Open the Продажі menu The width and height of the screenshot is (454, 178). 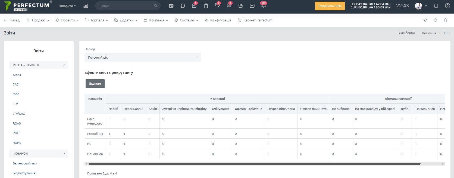click(x=38, y=20)
